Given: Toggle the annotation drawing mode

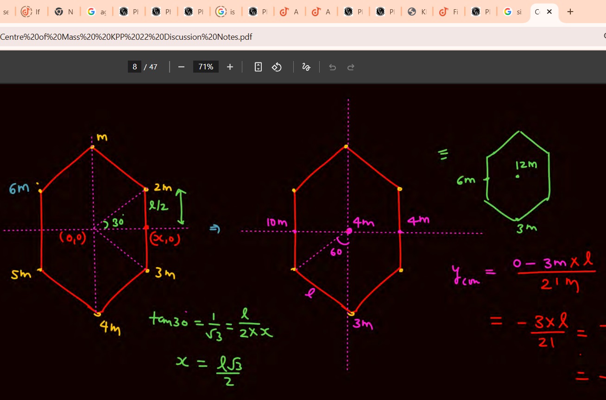Looking at the screenshot, I should (x=306, y=67).
